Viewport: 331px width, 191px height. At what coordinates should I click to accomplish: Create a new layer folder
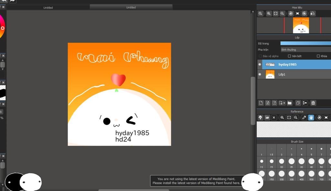point(290,103)
